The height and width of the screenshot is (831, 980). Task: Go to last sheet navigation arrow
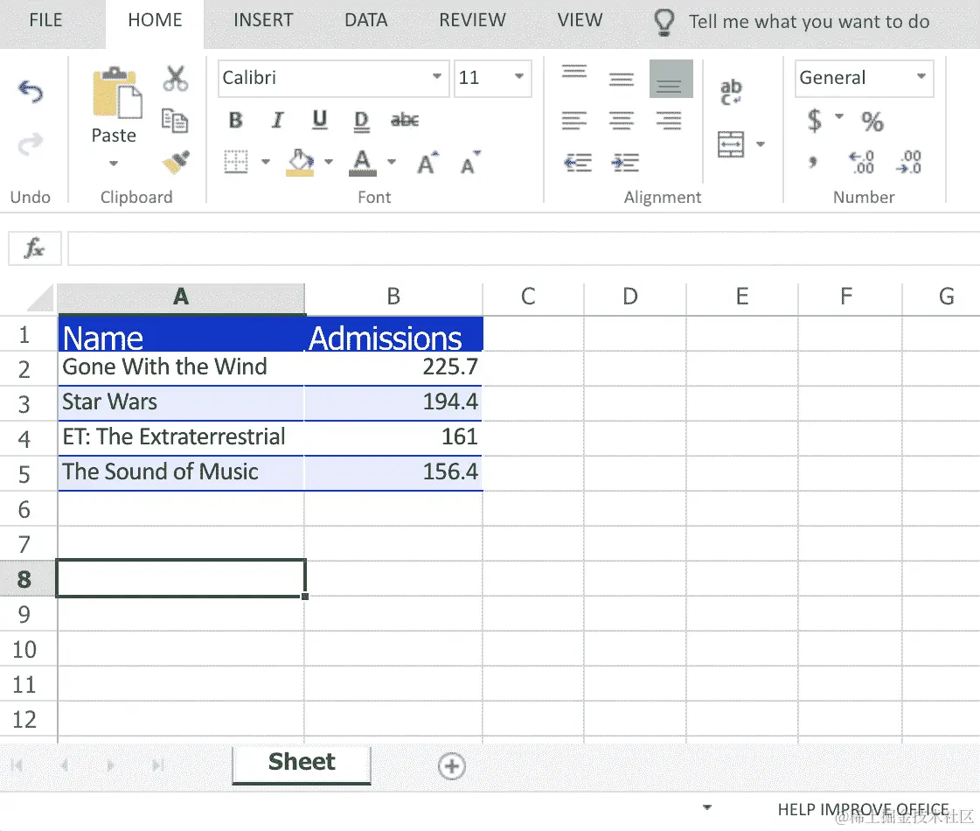158,765
